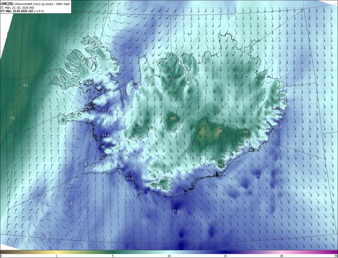Select the 11.6 value label
This screenshot has height=258, width=338.
click(110, 238)
